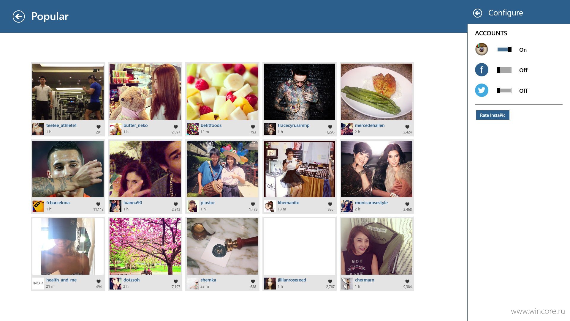570x321 pixels.
Task: Open the tracecyrussmhp username link
Action: (x=294, y=125)
